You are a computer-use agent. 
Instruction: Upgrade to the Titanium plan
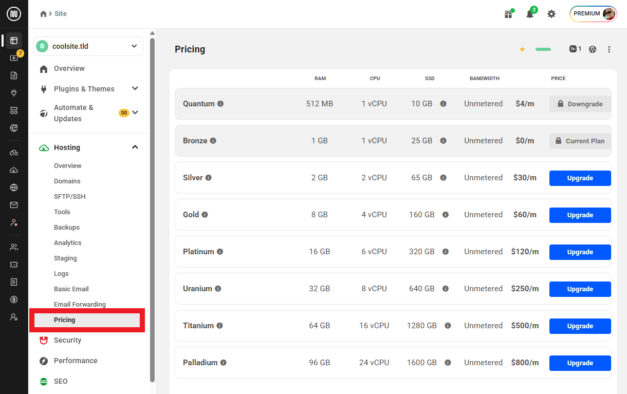click(580, 326)
